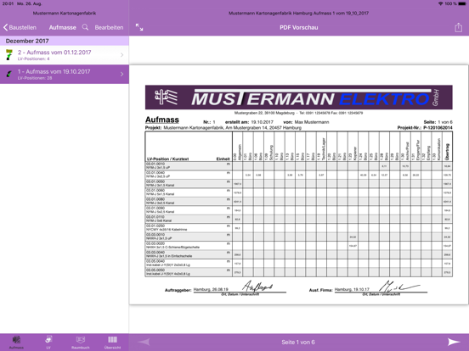469x351 pixels.
Task: Toggle fullscreen PDF preview with arrows icon
Action: click(x=139, y=27)
